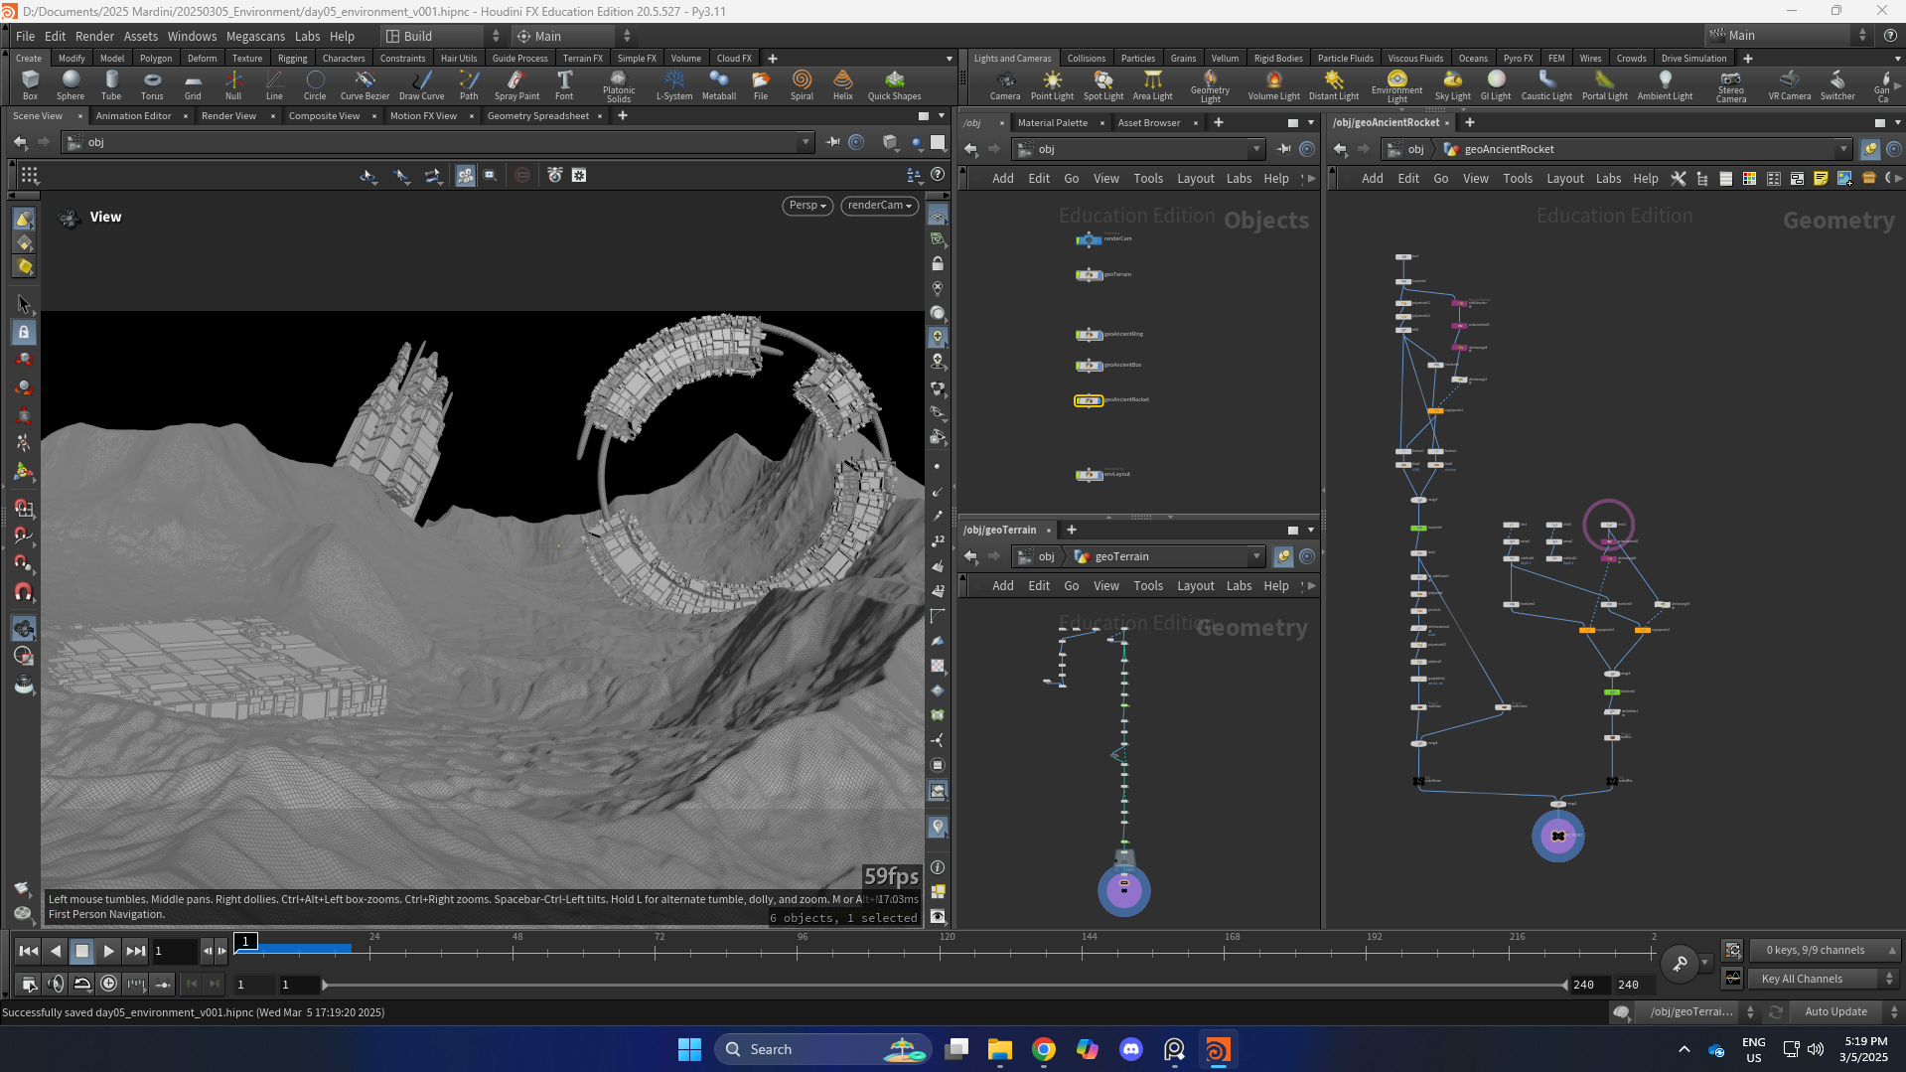1906x1072 pixels.
Task: Play the timeline forward
Action: click(x=109, y=951)
